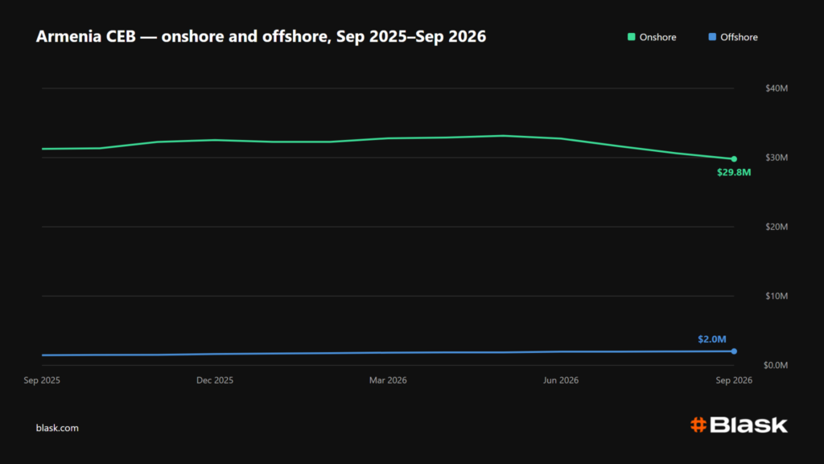Click the Blask logo

tap(739, 425)
